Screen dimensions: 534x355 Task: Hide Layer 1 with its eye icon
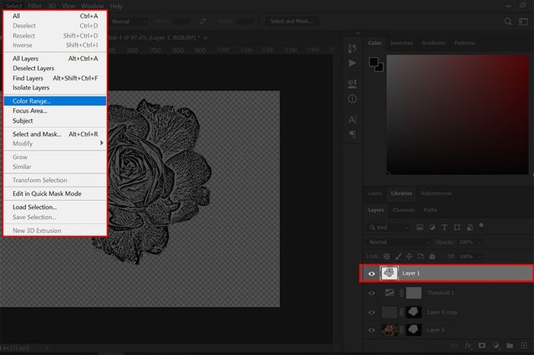[372, 273]
